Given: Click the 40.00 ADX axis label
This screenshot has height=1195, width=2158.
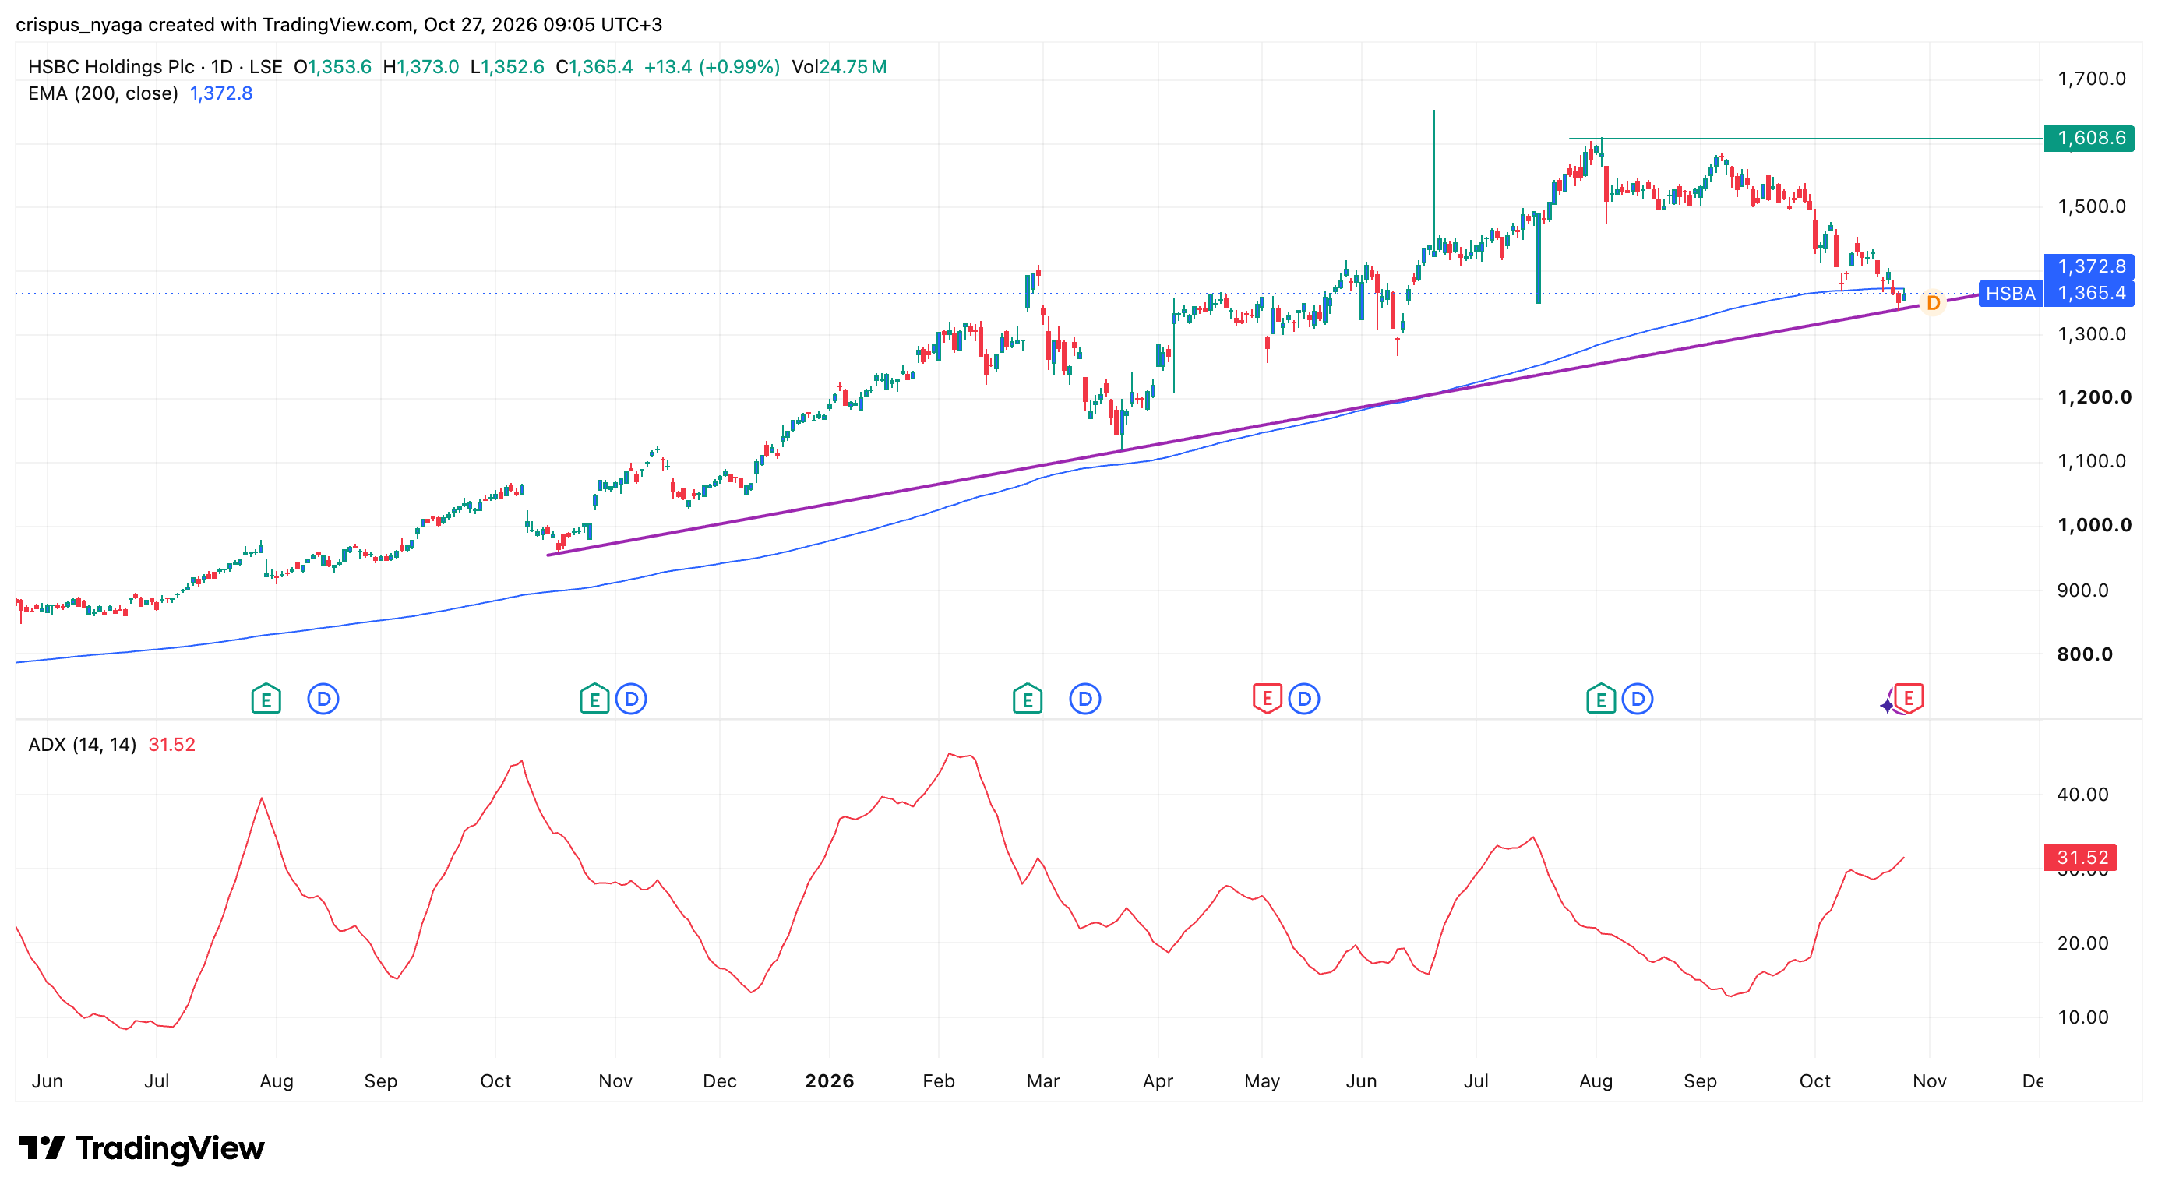Looking at the screenshot, I should (x=2082, y=795).
